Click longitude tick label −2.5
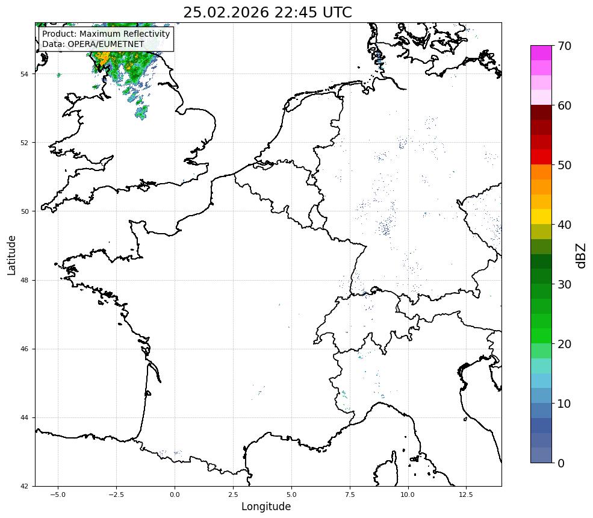This screenshot has height=518, width=593. (x=116, y=495)
